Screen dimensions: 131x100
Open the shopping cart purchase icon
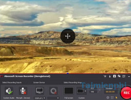click(x=105, y=76)
